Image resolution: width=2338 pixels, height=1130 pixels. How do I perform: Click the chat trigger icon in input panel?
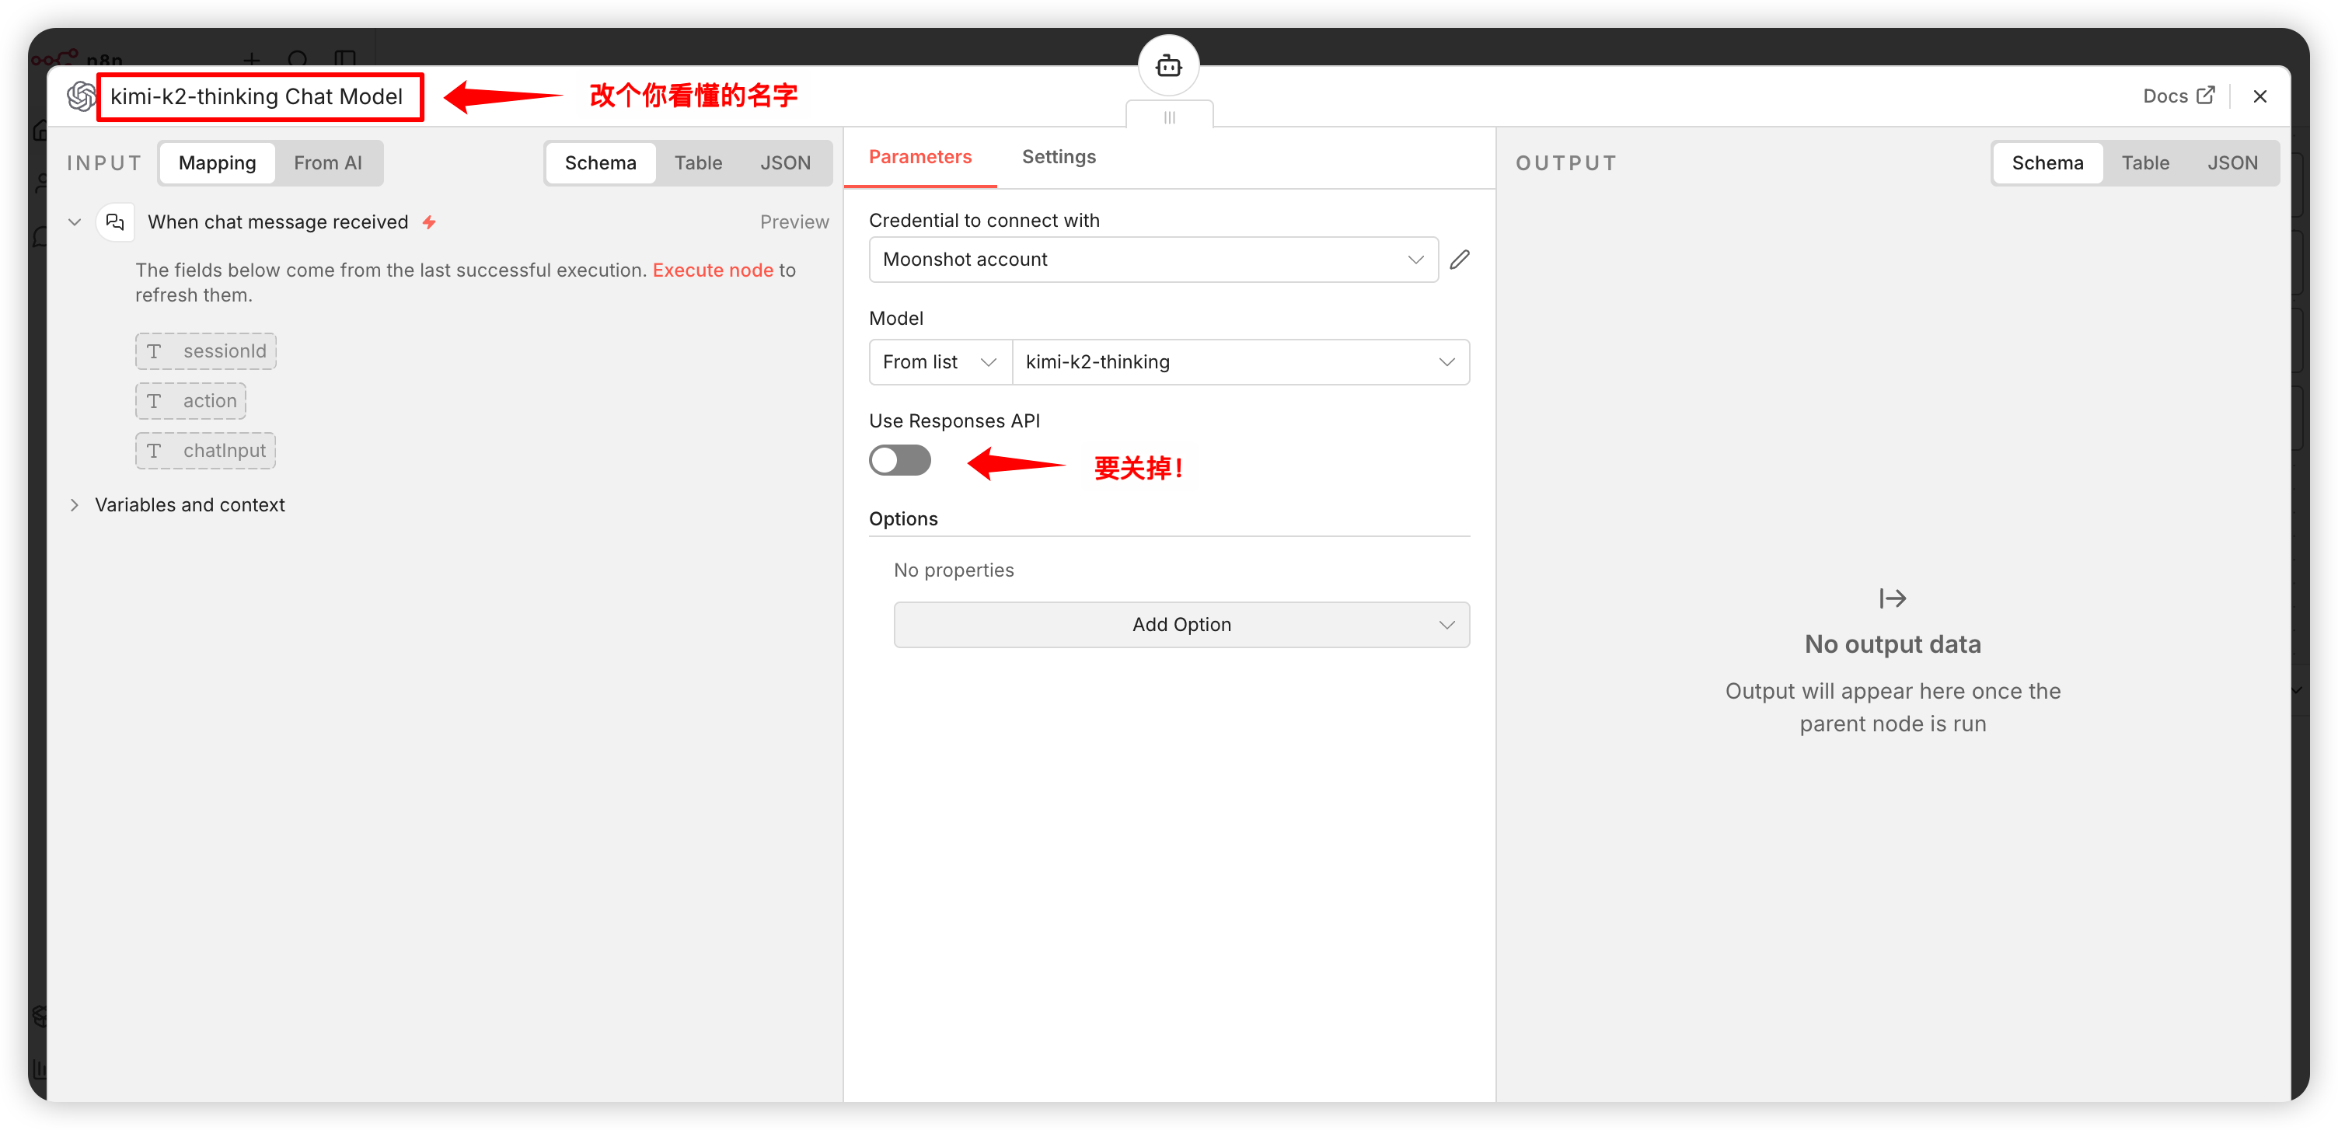click(x=115, y=221)
